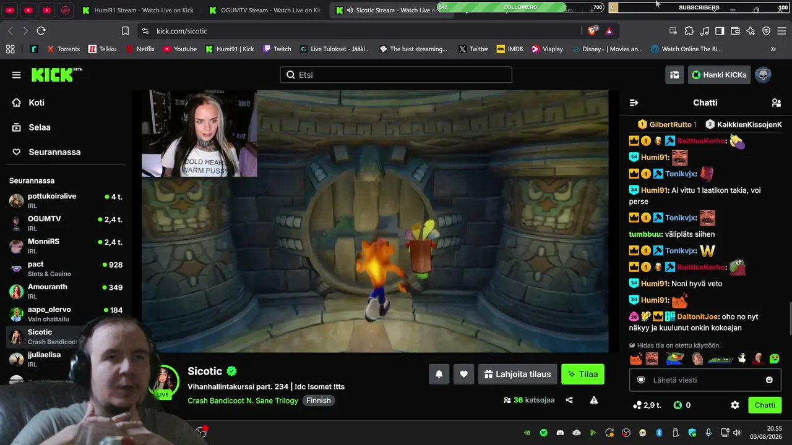
Task: Report the stream with warning icon
Action: pyautogui.click(x=594, y=400)
